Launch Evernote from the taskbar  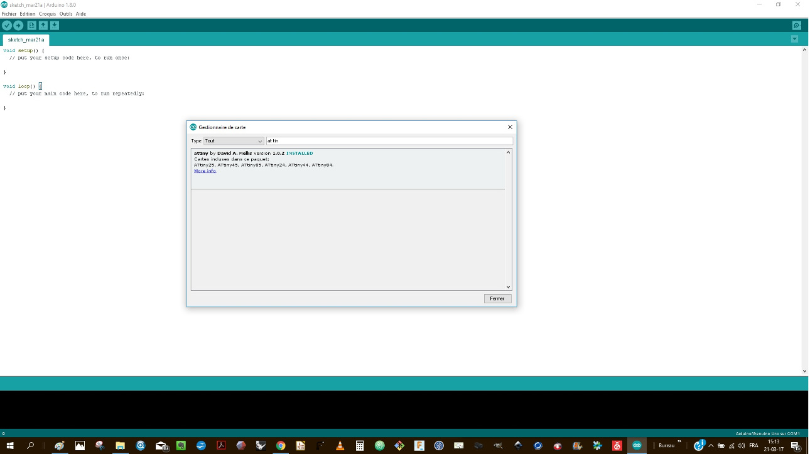click(x=181, y=446)
